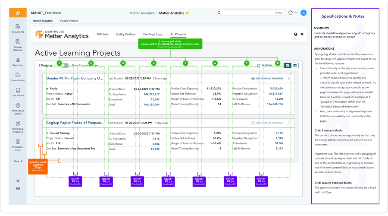Open Entity Profiles tab
The width and height of the screenshot is (388, 216).
coord(126,34)
